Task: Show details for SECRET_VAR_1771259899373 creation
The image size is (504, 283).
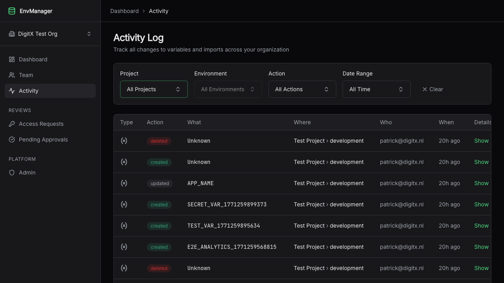Action: [481, 204]
